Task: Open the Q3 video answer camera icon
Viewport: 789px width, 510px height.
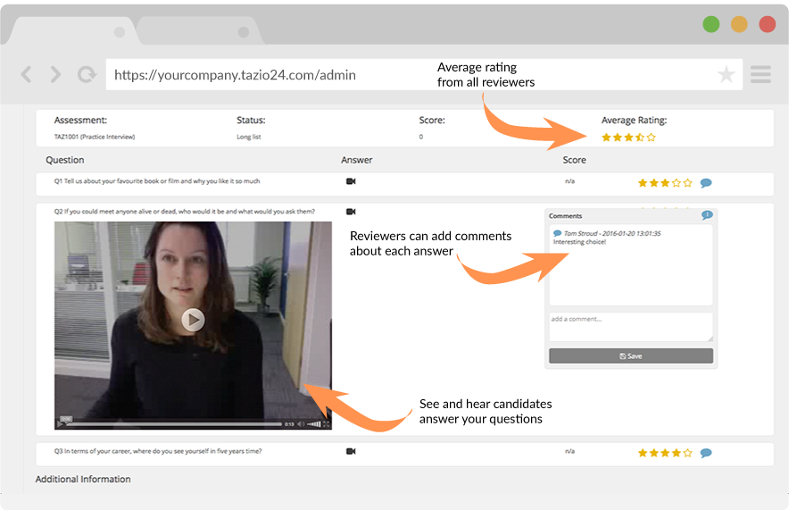Action: pos(351,451)
